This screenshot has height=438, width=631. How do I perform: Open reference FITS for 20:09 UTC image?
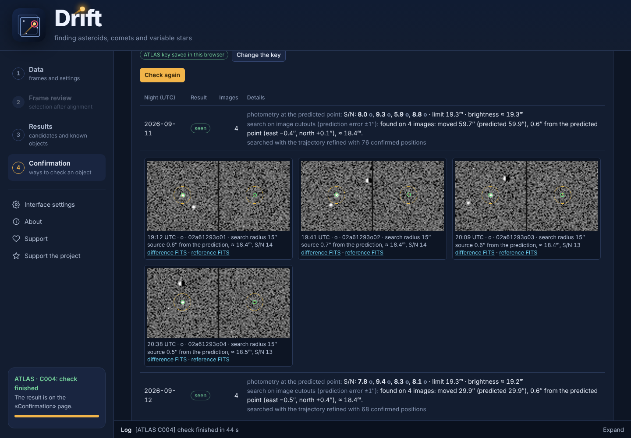518,253
